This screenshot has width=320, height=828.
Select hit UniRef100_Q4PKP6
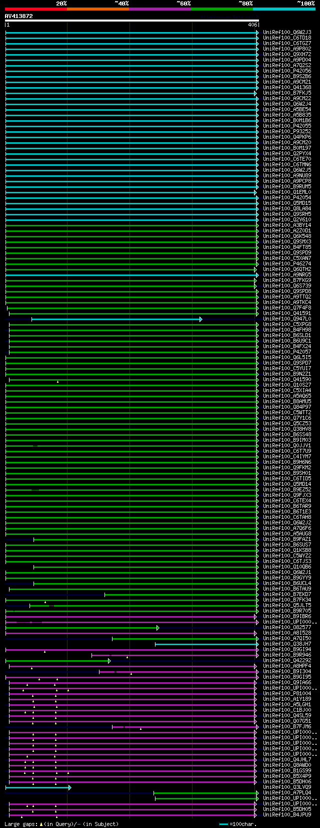pos(287,137)
